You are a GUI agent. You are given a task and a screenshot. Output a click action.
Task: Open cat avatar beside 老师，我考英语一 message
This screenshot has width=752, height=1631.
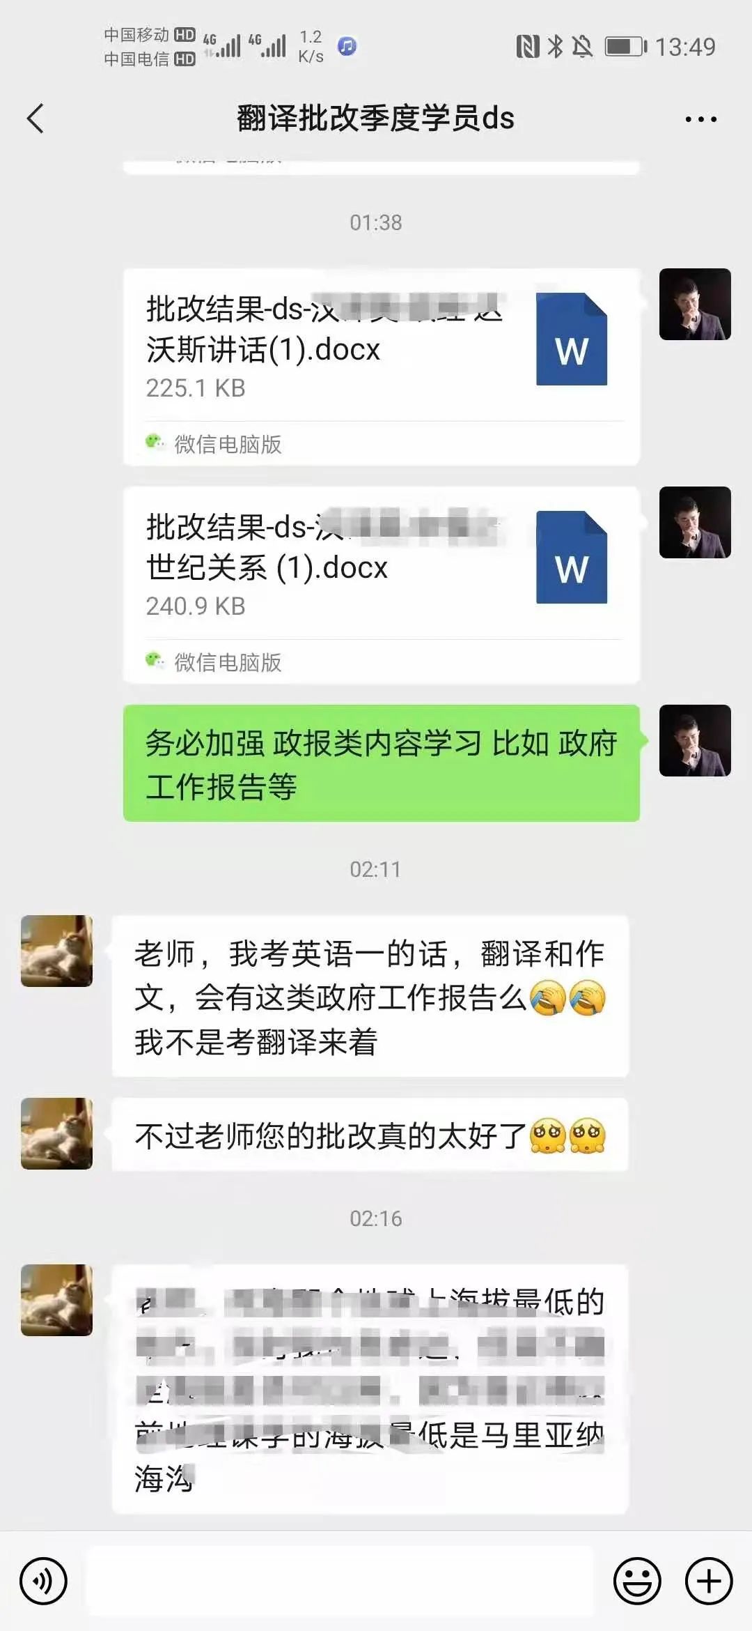[x=56, y=951]
